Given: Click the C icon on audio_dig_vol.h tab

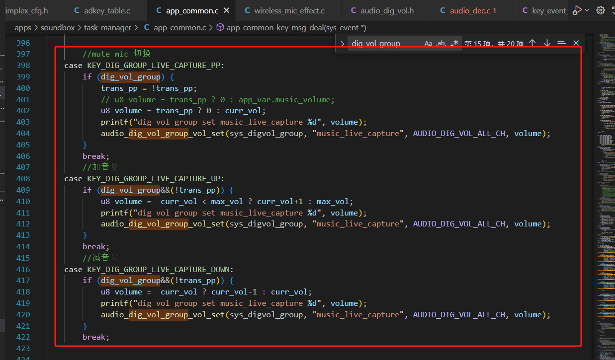Looking at the screenshot, I should [x=353, y=10].
